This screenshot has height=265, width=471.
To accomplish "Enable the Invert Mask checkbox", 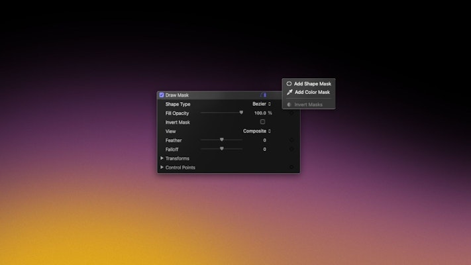I will (262, 122).
